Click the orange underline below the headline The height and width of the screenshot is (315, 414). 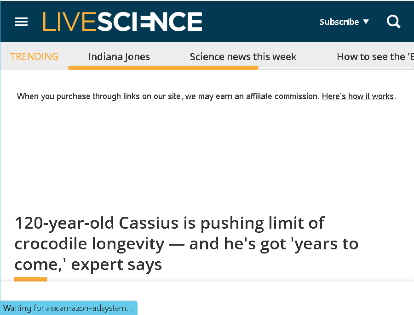click(x=31, y=279)
